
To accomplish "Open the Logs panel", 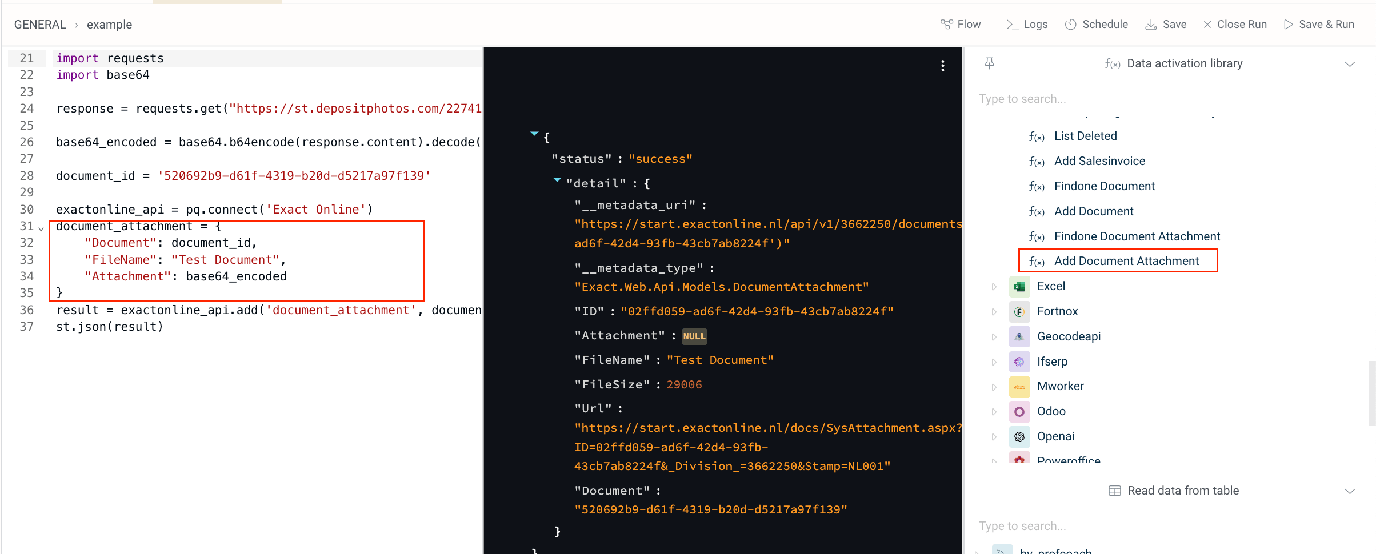I will tap(1027, 24).
